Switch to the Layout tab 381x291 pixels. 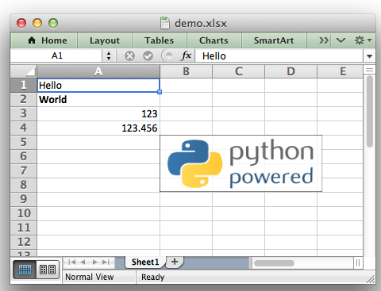point(105,40)
